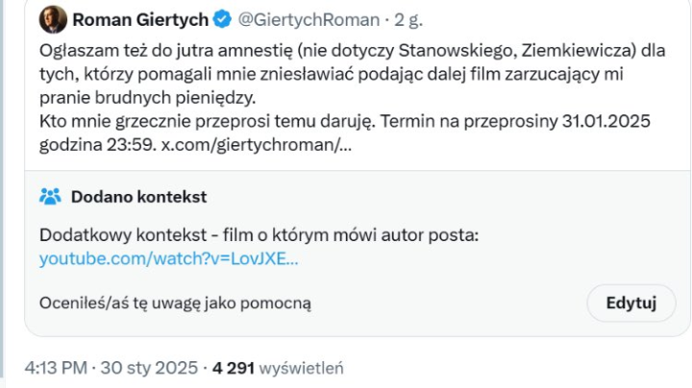Screen dimensions: 692x388
Task: Click the "2 g." post timestamp
Action: coord(398,19)
